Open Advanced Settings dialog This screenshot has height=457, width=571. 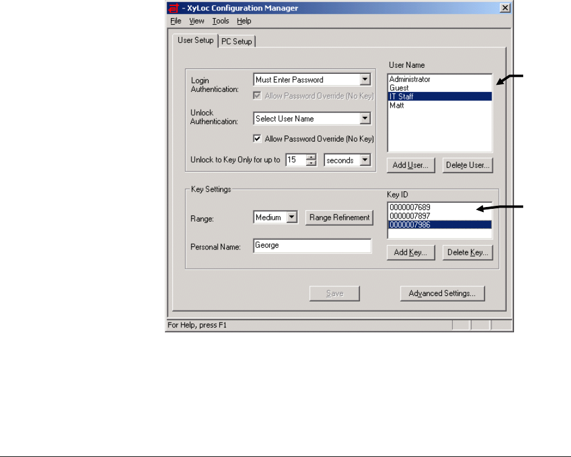click(442, 294)
